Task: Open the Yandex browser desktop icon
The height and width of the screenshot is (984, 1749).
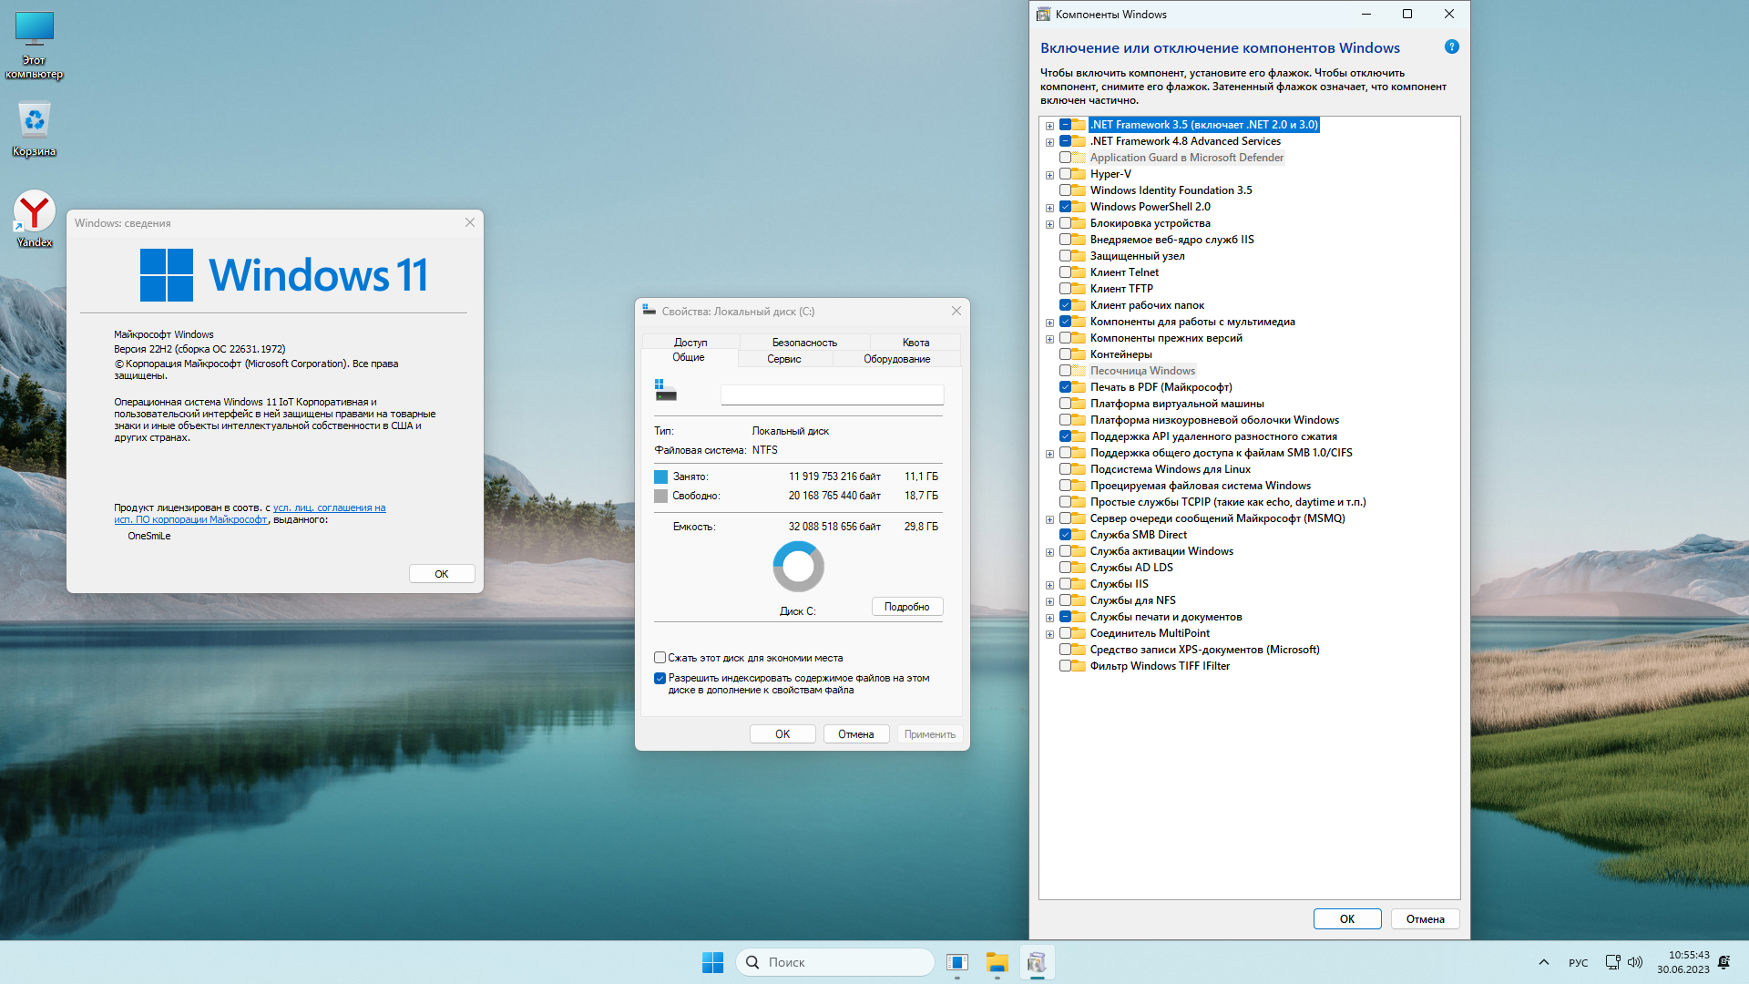Action: pyautogui.click(x=35, y=213)
